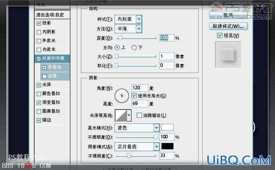Image resolution: width=275 pixels, height=170 pixels.
Task: Enable the 内阴影 inner shadow checkbox
Action: [39, 32]
